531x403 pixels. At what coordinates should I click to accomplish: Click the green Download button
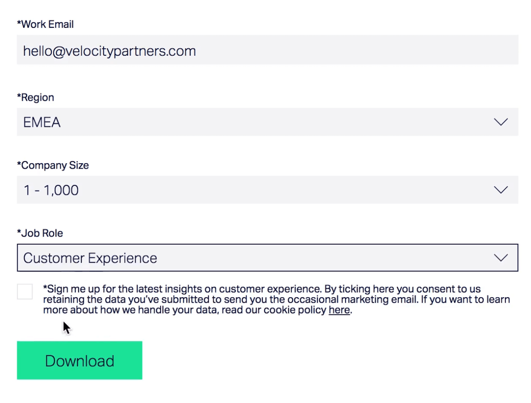tap(80, 360)
